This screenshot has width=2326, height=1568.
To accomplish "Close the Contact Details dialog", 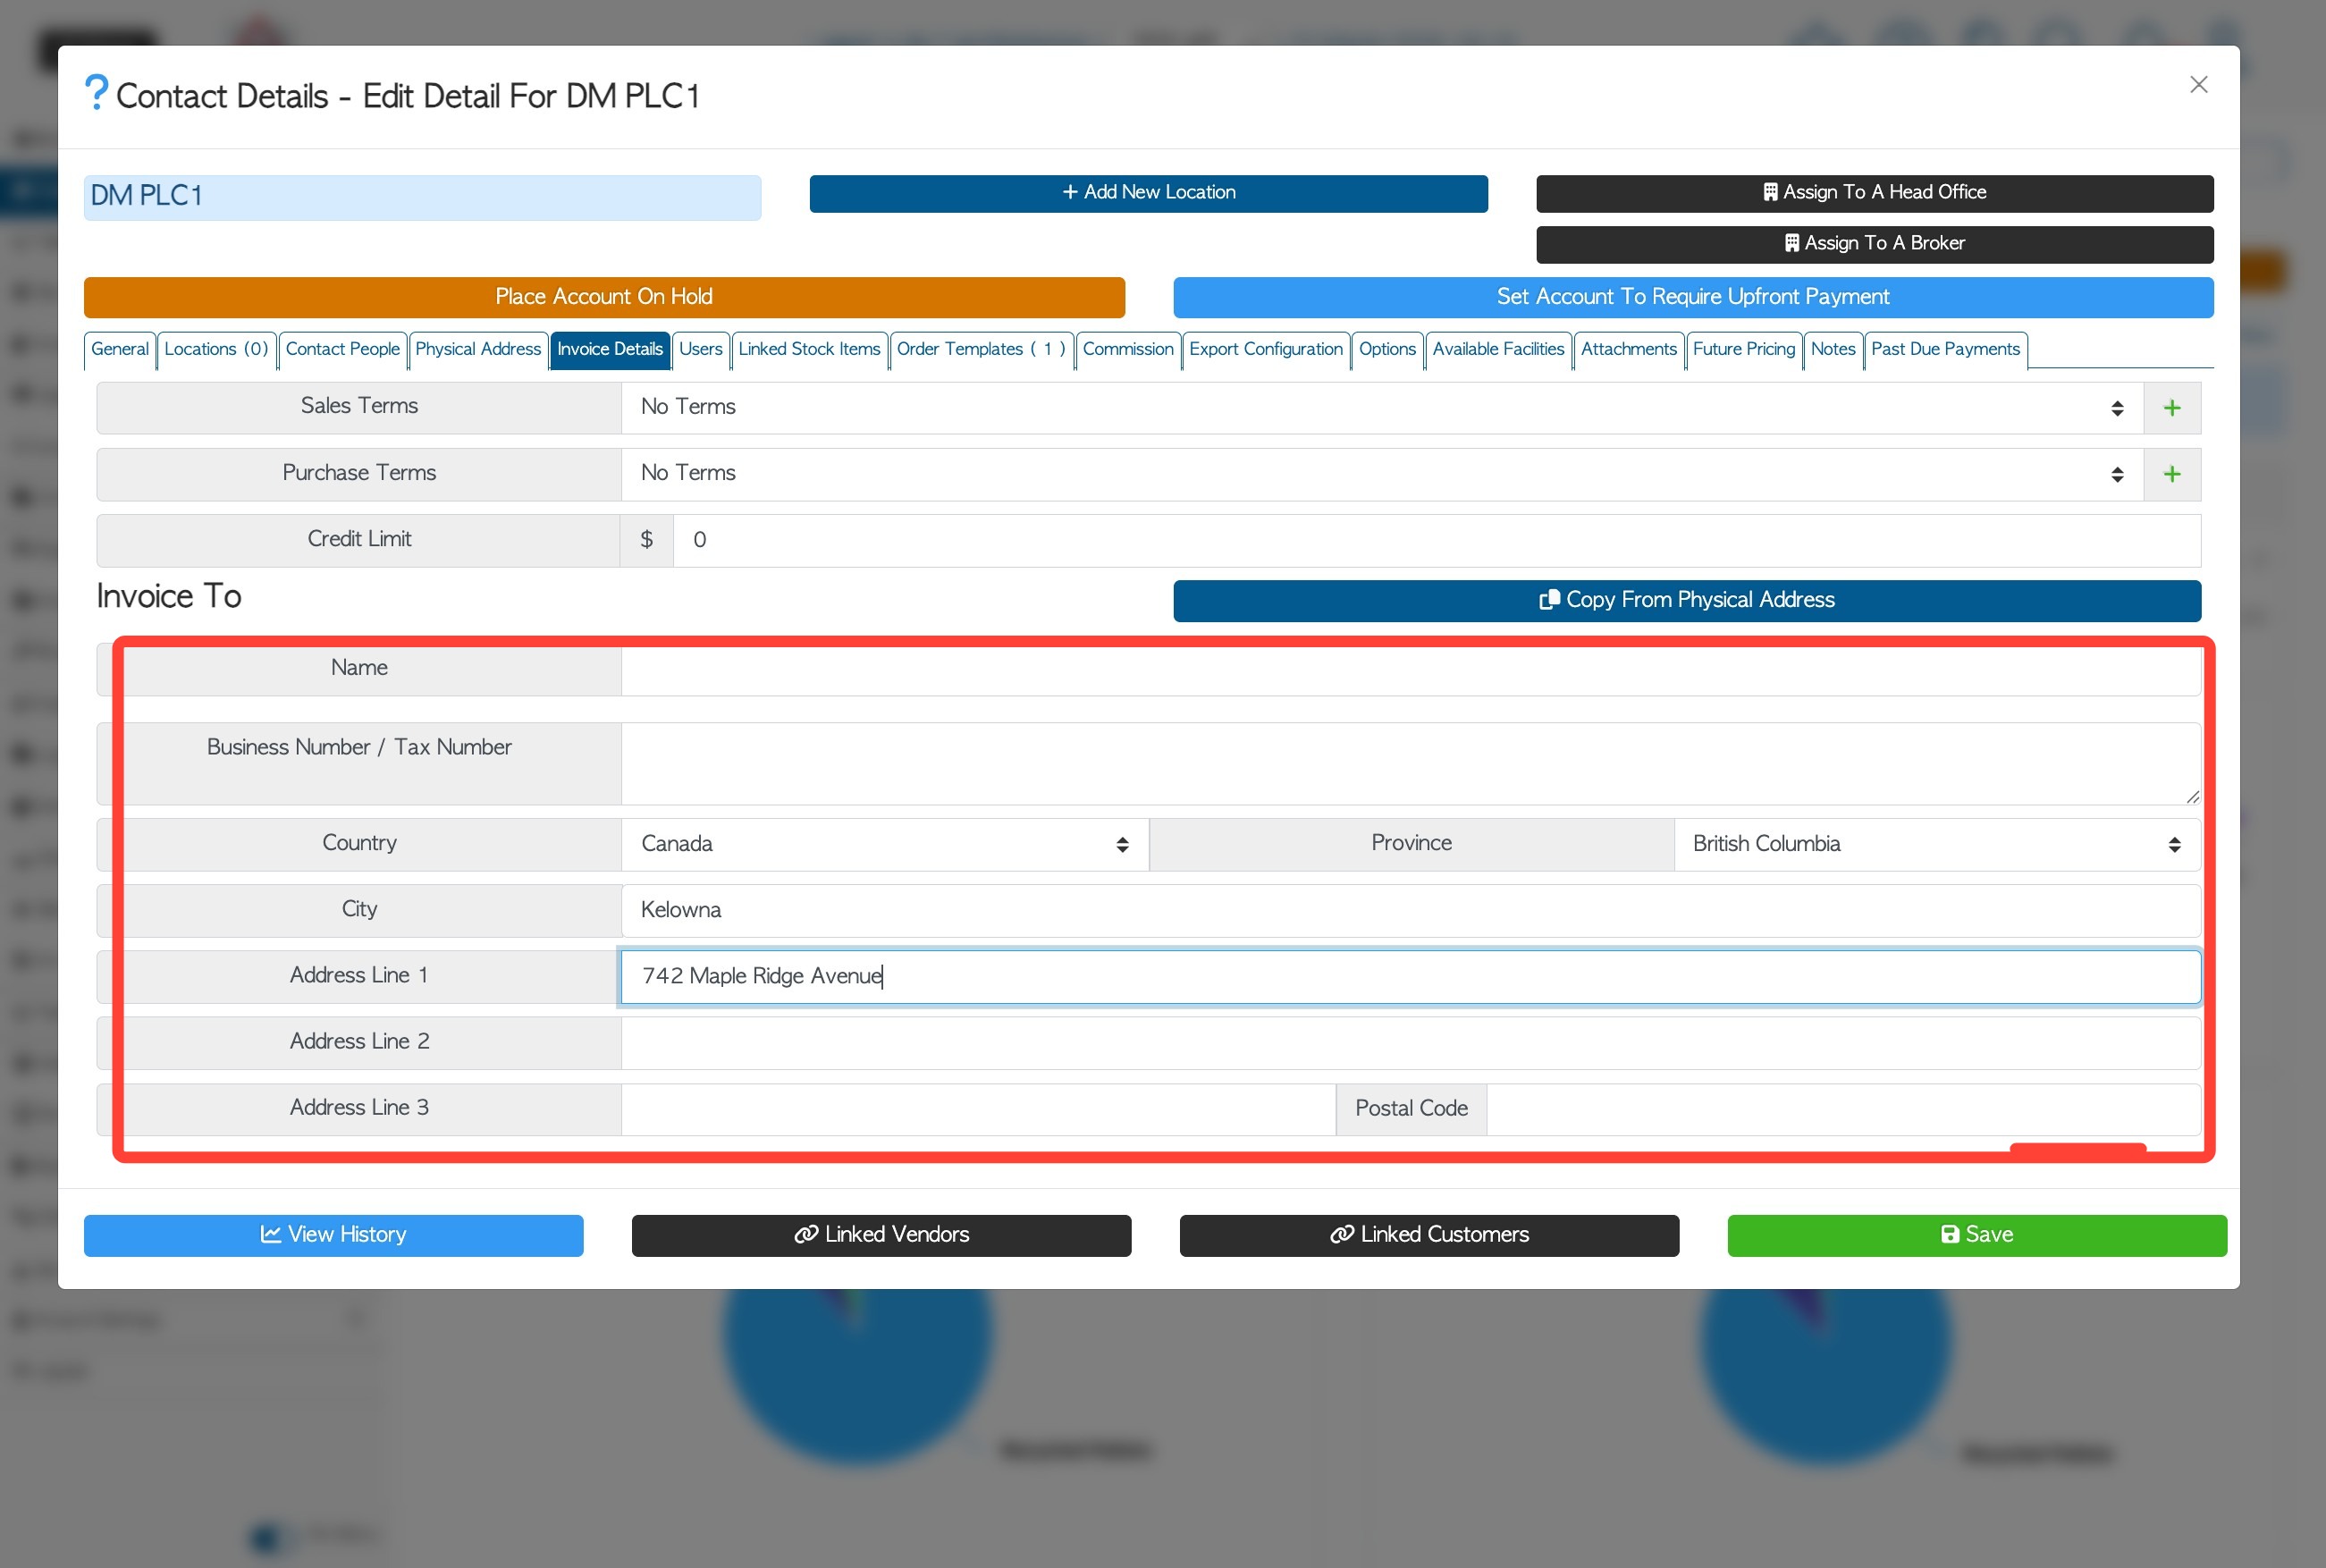I will (x=2198, y=85).
